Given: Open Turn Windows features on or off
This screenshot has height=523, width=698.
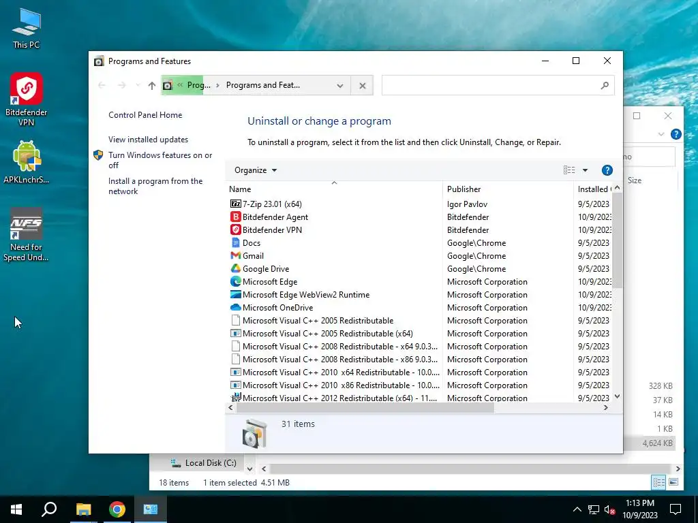Looking at the screenshot, I should [160, 160].
